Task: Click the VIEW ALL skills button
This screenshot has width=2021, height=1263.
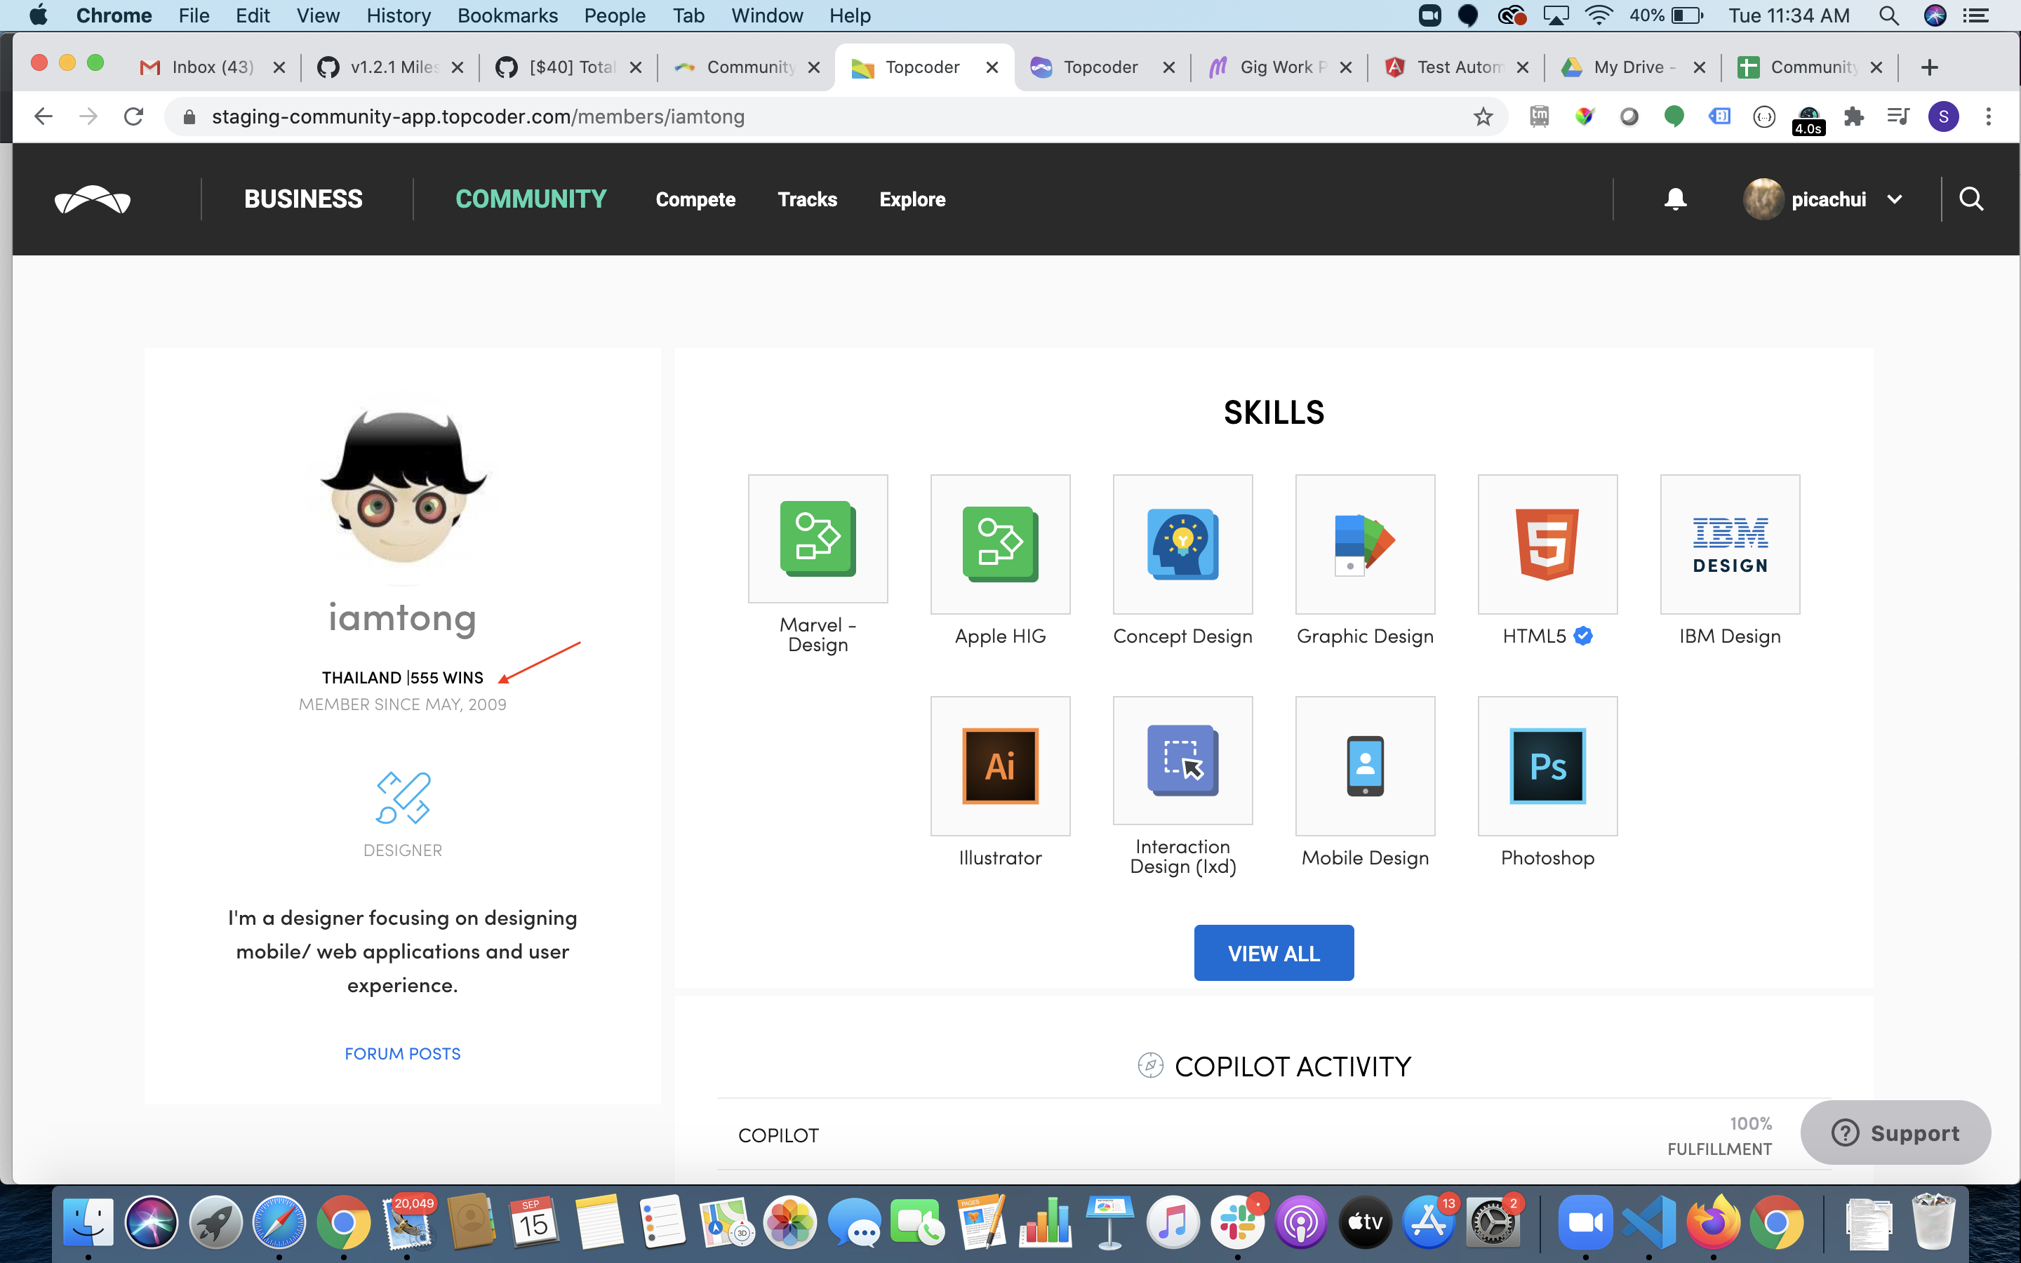Action: click(1274, 953)
